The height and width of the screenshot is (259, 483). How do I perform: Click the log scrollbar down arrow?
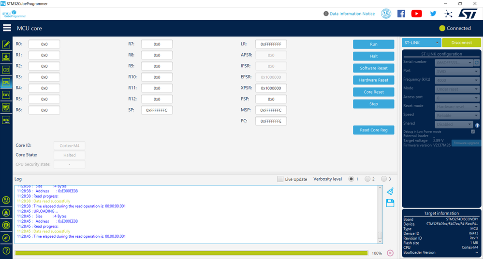[380, 242]
